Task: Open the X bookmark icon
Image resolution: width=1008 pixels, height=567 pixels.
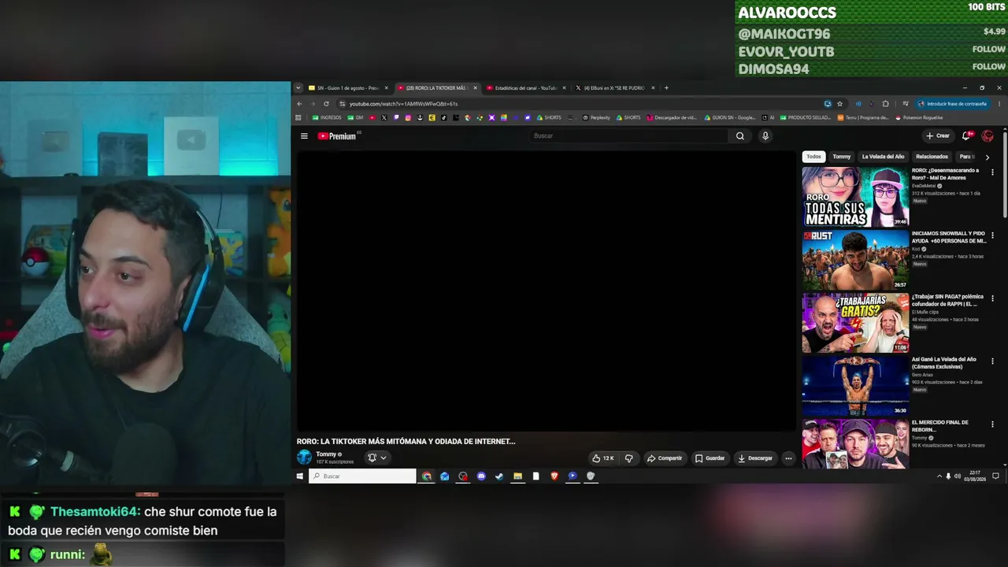Action: coord(384,118)
